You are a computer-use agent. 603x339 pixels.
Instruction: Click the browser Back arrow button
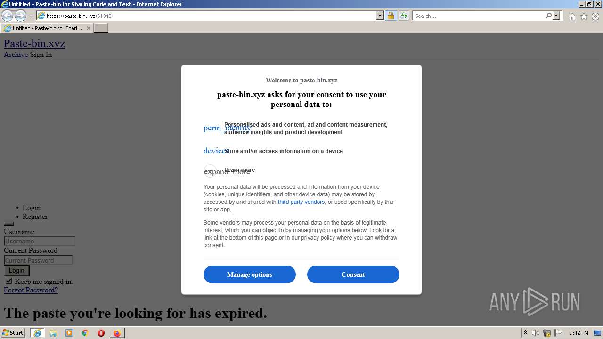pos(8,16)
